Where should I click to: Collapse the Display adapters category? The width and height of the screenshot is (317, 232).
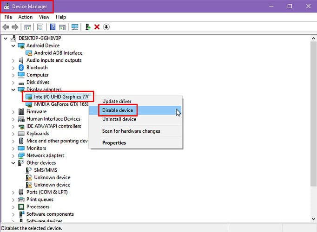pyautogui.click(x=13, y=90)
